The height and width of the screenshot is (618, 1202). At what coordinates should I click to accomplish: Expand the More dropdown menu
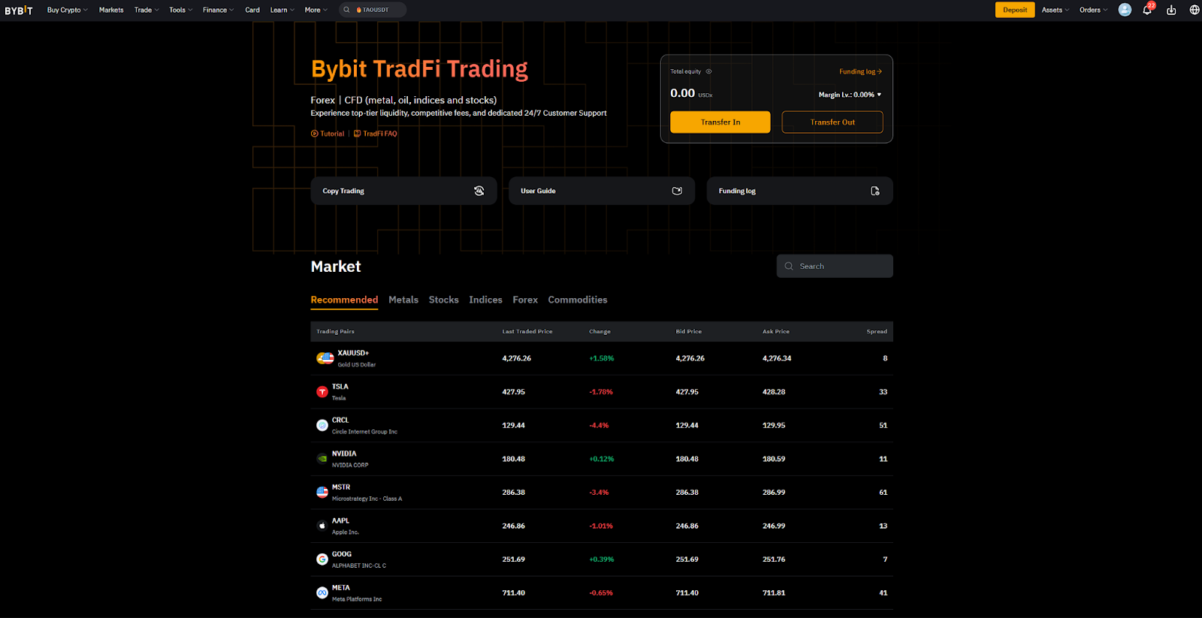(x=316, y=10)
